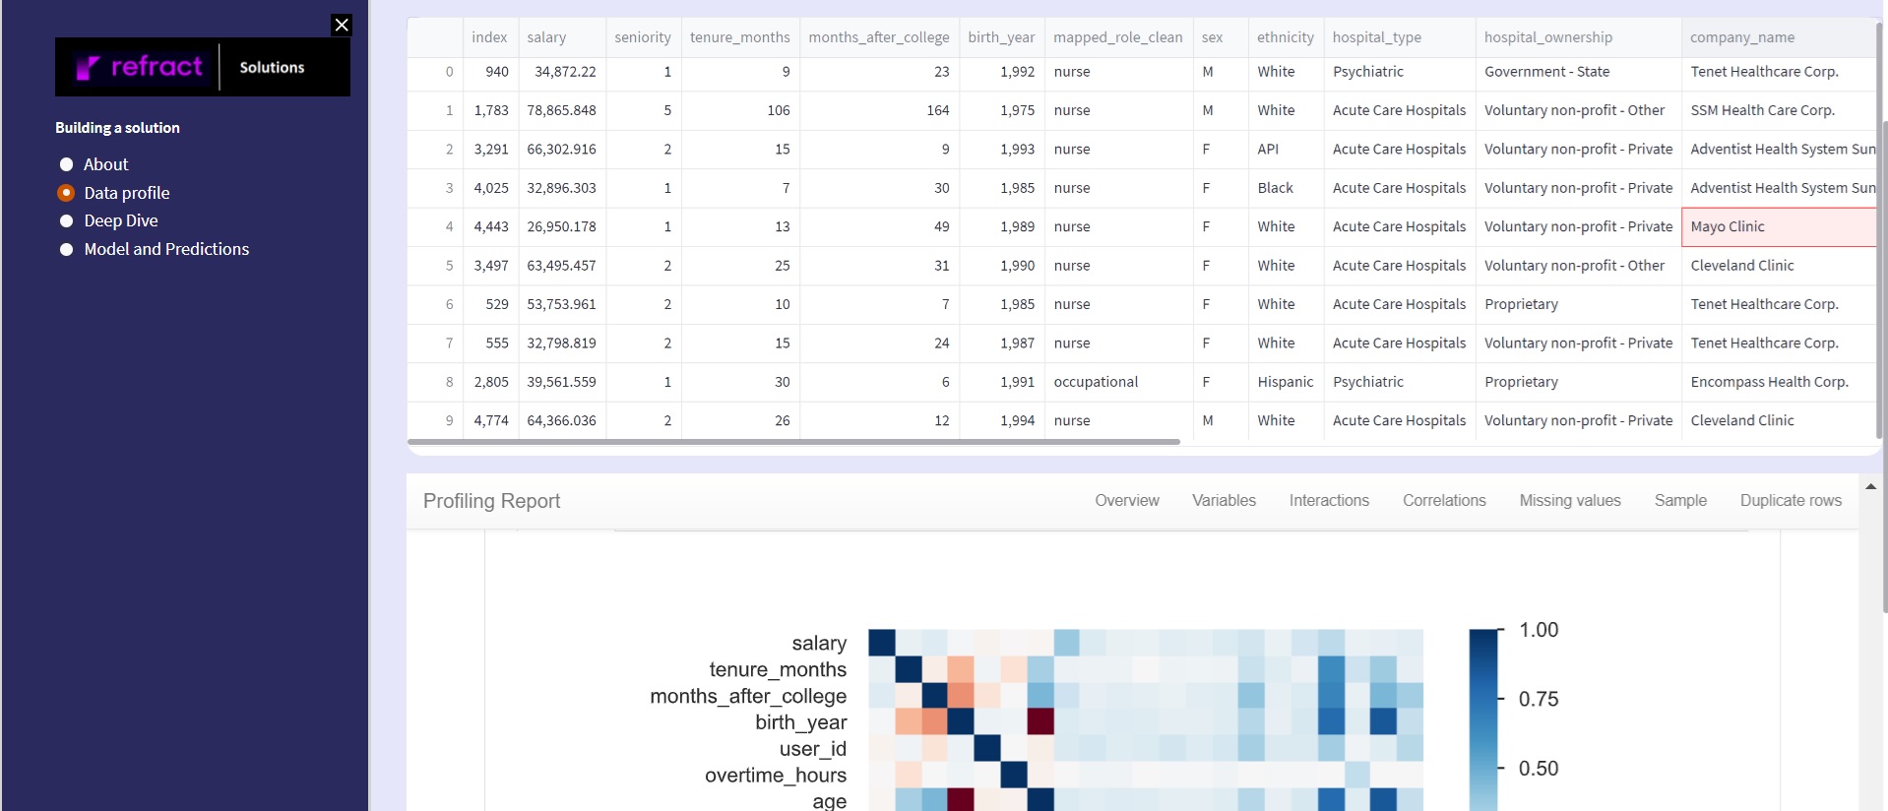Viewport: 1888px width, 811px height.
Task: Open the Variables tab
Action: pos(1224,500)
